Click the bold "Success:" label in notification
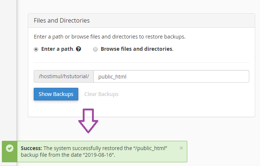 pos(31,148)
